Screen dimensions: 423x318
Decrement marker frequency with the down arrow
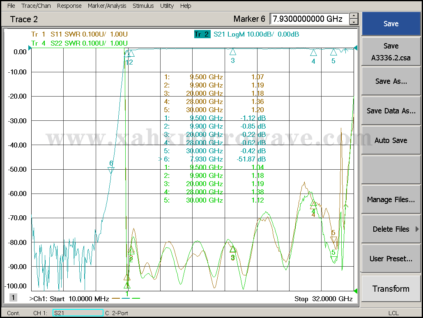[354, 22]
